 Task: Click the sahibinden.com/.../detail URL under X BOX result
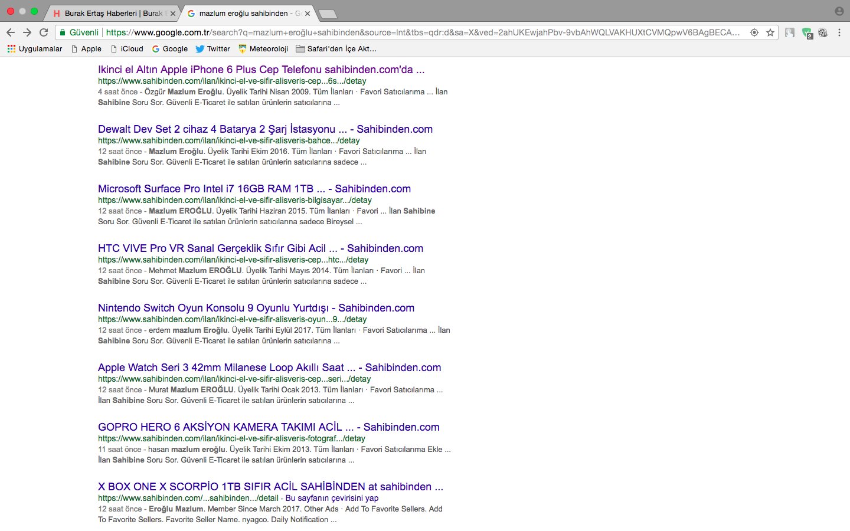point(188,498)
